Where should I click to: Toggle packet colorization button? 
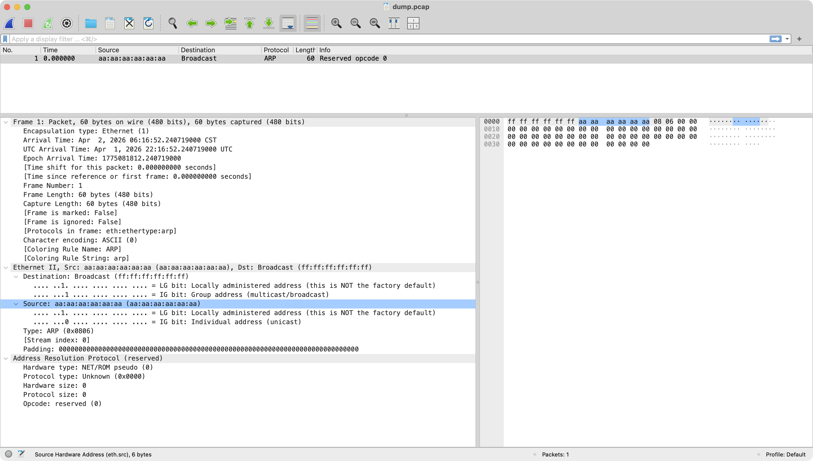[312, 23]
